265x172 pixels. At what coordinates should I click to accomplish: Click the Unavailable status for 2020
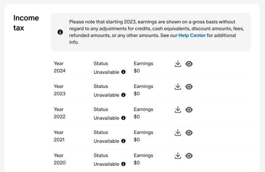106,164
